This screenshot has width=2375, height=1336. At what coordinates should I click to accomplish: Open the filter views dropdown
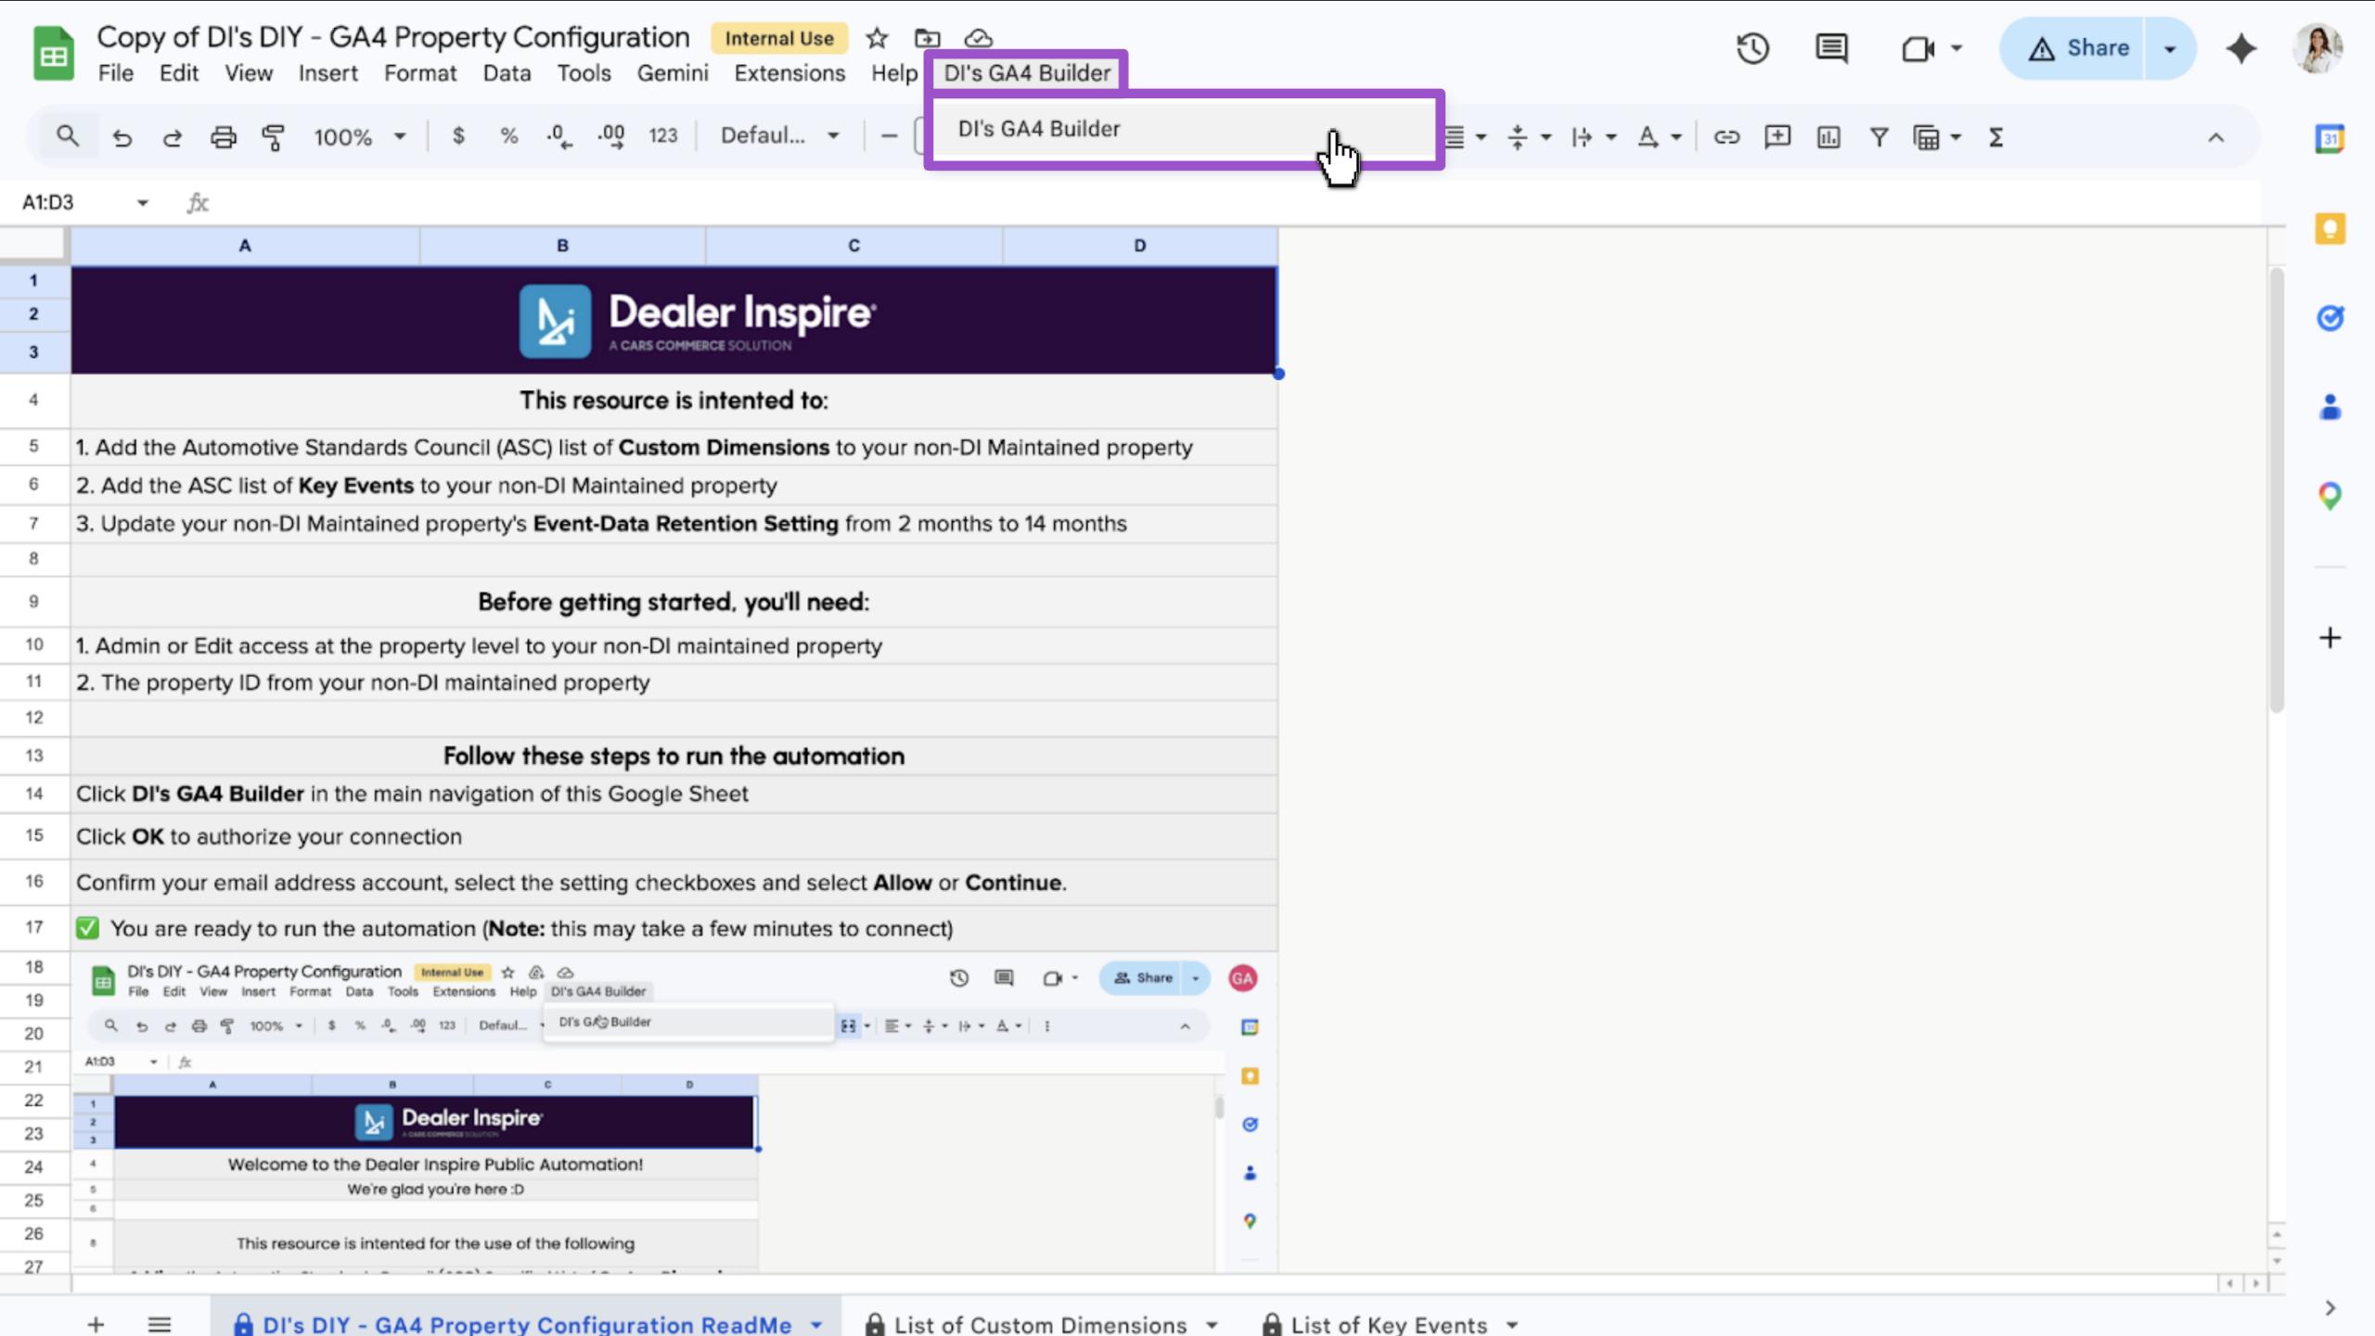pos(1937,137)
